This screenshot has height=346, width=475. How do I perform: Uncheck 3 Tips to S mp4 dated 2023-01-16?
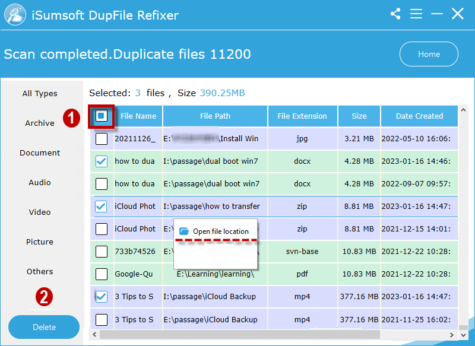point(101,296)
